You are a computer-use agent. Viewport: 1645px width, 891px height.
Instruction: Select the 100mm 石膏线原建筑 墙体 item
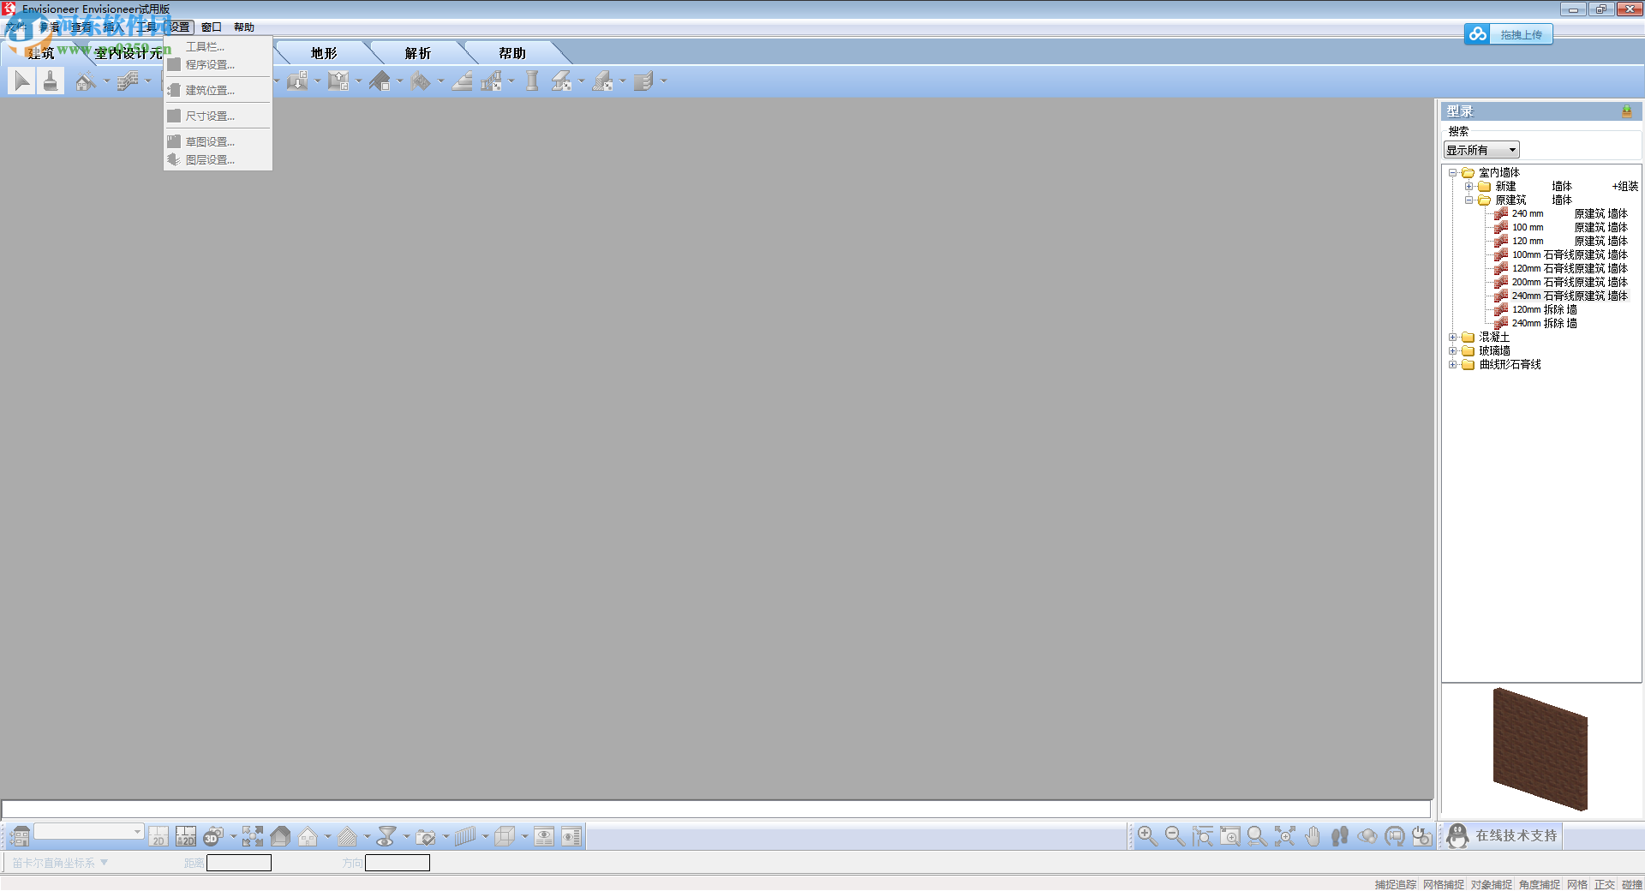(1569, 255)
